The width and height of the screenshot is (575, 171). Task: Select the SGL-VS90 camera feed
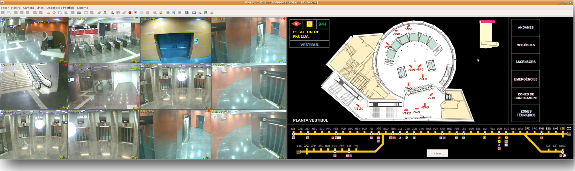tap(104, 86)
